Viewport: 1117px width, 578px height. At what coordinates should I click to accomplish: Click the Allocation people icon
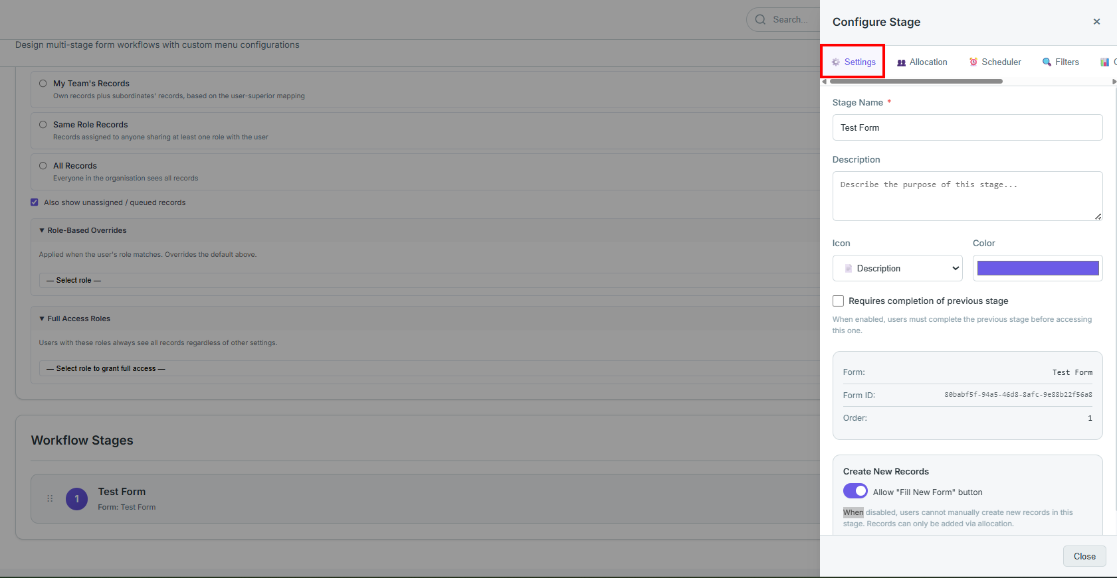(x=902, y=62)
